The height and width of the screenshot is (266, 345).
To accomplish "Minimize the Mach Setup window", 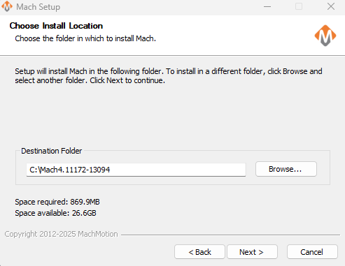I will (x=267, y=6).
